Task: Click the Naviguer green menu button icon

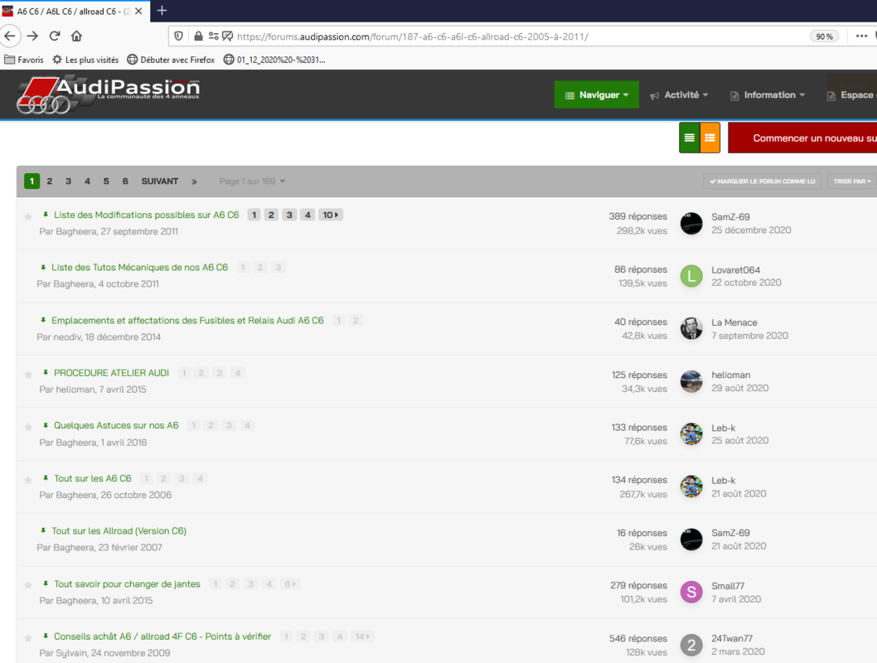Action: [569, 94]
